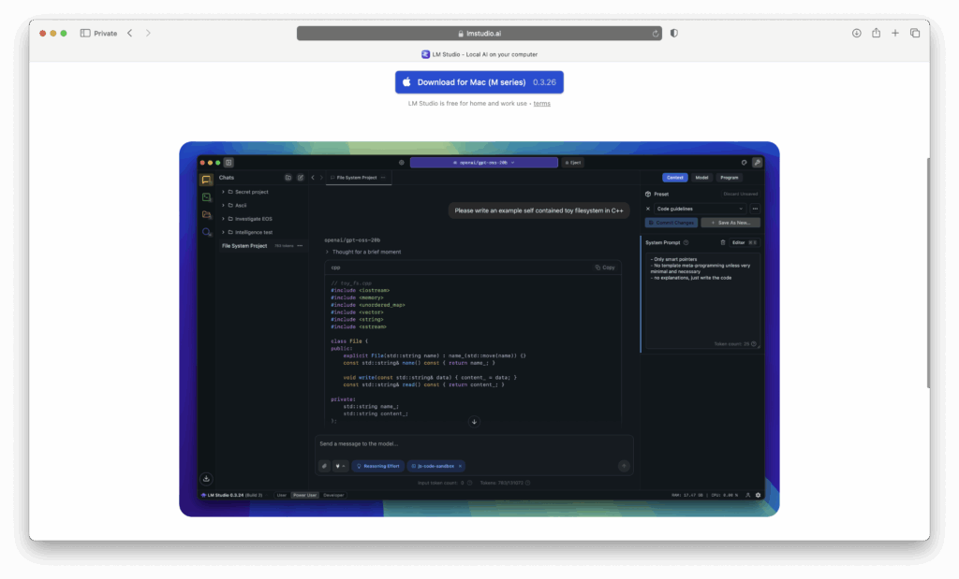
Task: Clear the Code guidelines preset with X
Action: [648, 209]
